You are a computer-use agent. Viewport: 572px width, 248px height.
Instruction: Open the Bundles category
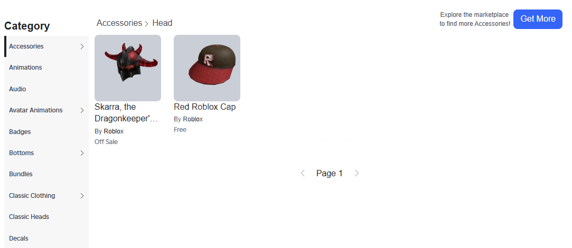pos(21,174)
